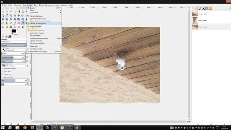231x130 pixels.
Task: Select the Pencil tool
Action: click(11, 23)
